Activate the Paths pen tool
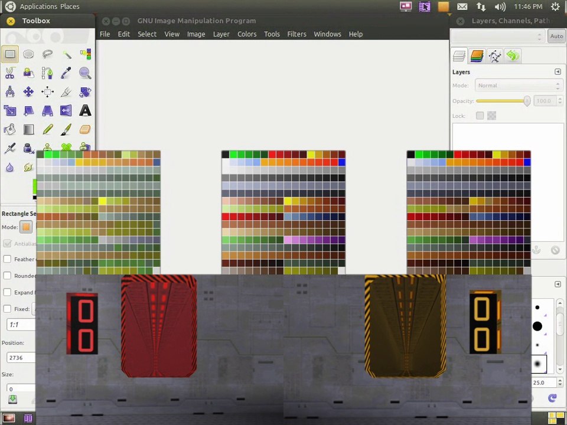 47,73
